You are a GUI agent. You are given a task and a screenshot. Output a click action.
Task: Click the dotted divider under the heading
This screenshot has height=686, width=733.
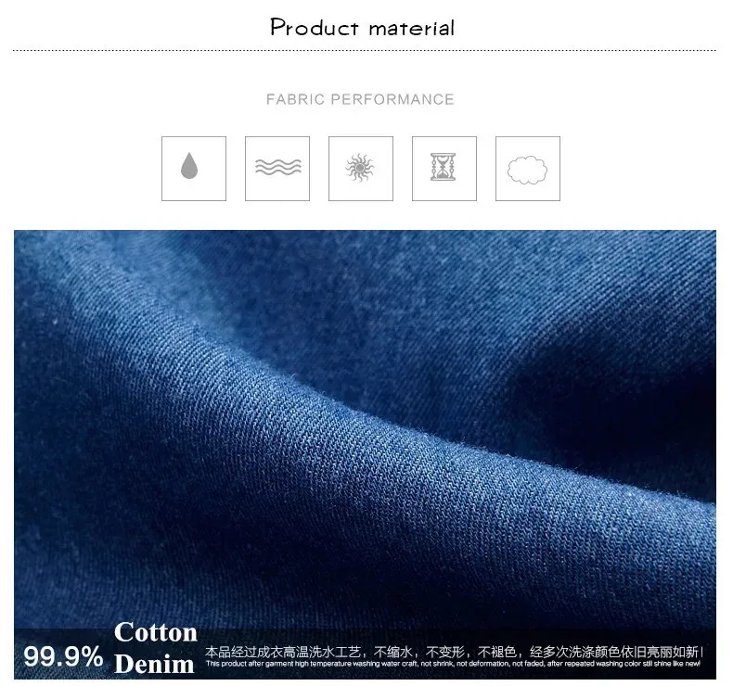coord(365,50)
